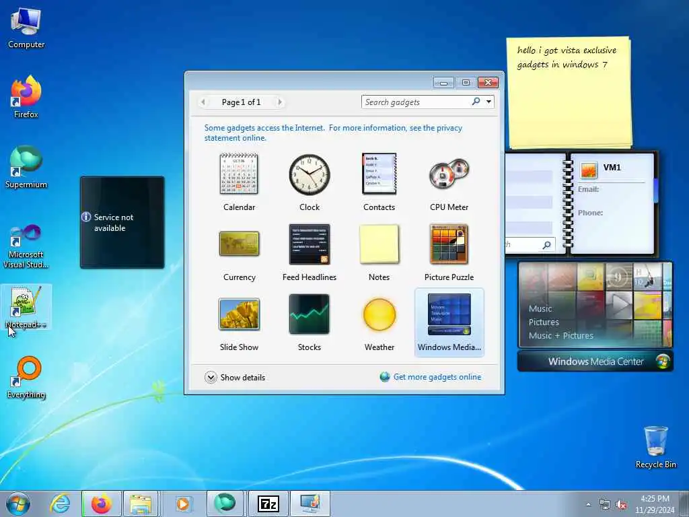Click the network tray icon
The image size is (689, 517).
coord(605,505)
